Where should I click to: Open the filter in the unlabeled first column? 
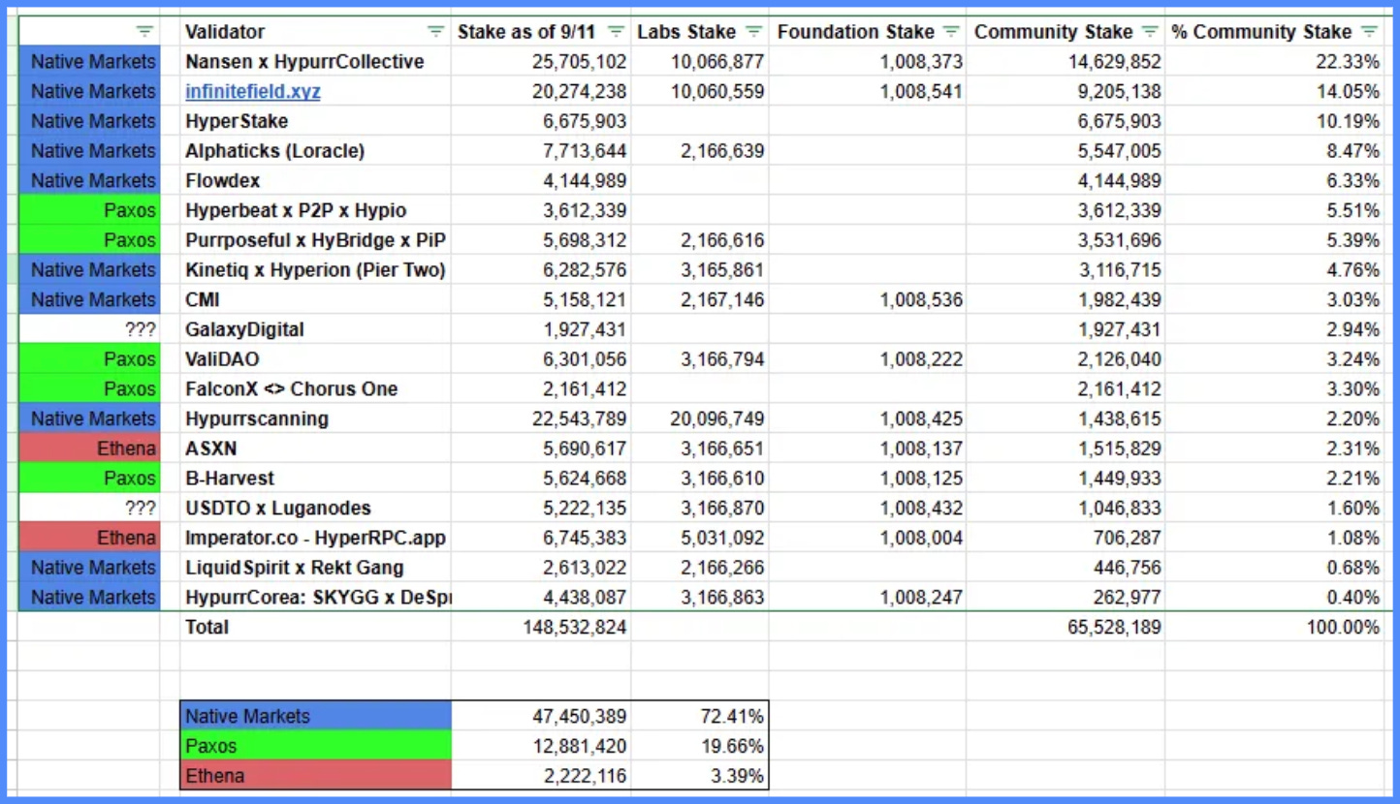tap(144, 32)
